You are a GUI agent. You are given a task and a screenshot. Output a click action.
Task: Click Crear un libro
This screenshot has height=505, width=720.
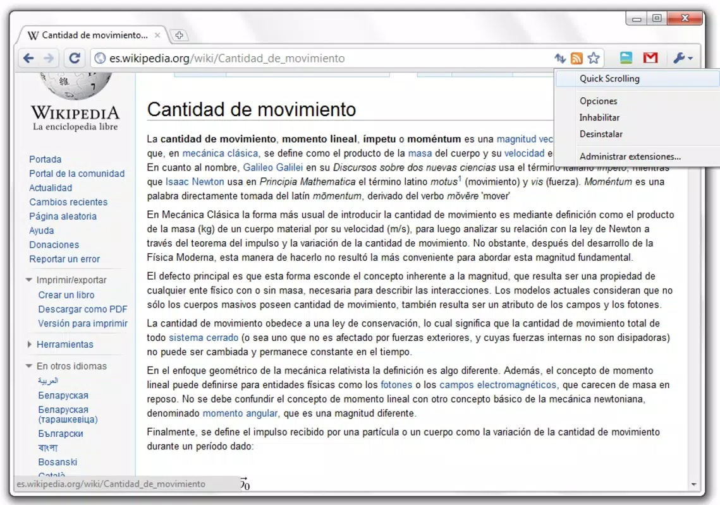66,295
